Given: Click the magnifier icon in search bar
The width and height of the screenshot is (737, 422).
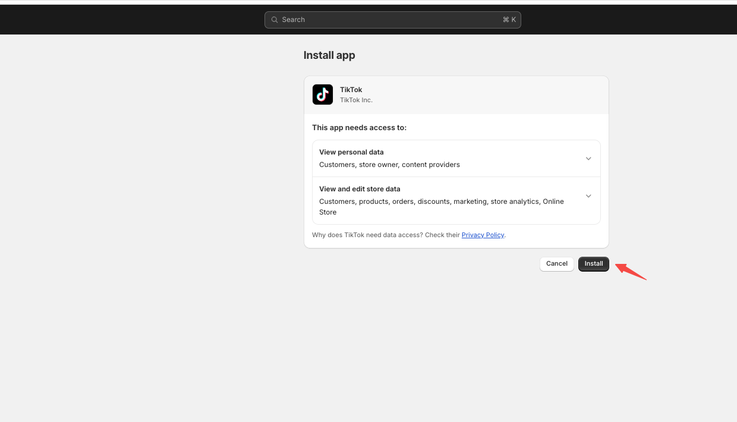Looking at the screenshot, I should point(275,20).
